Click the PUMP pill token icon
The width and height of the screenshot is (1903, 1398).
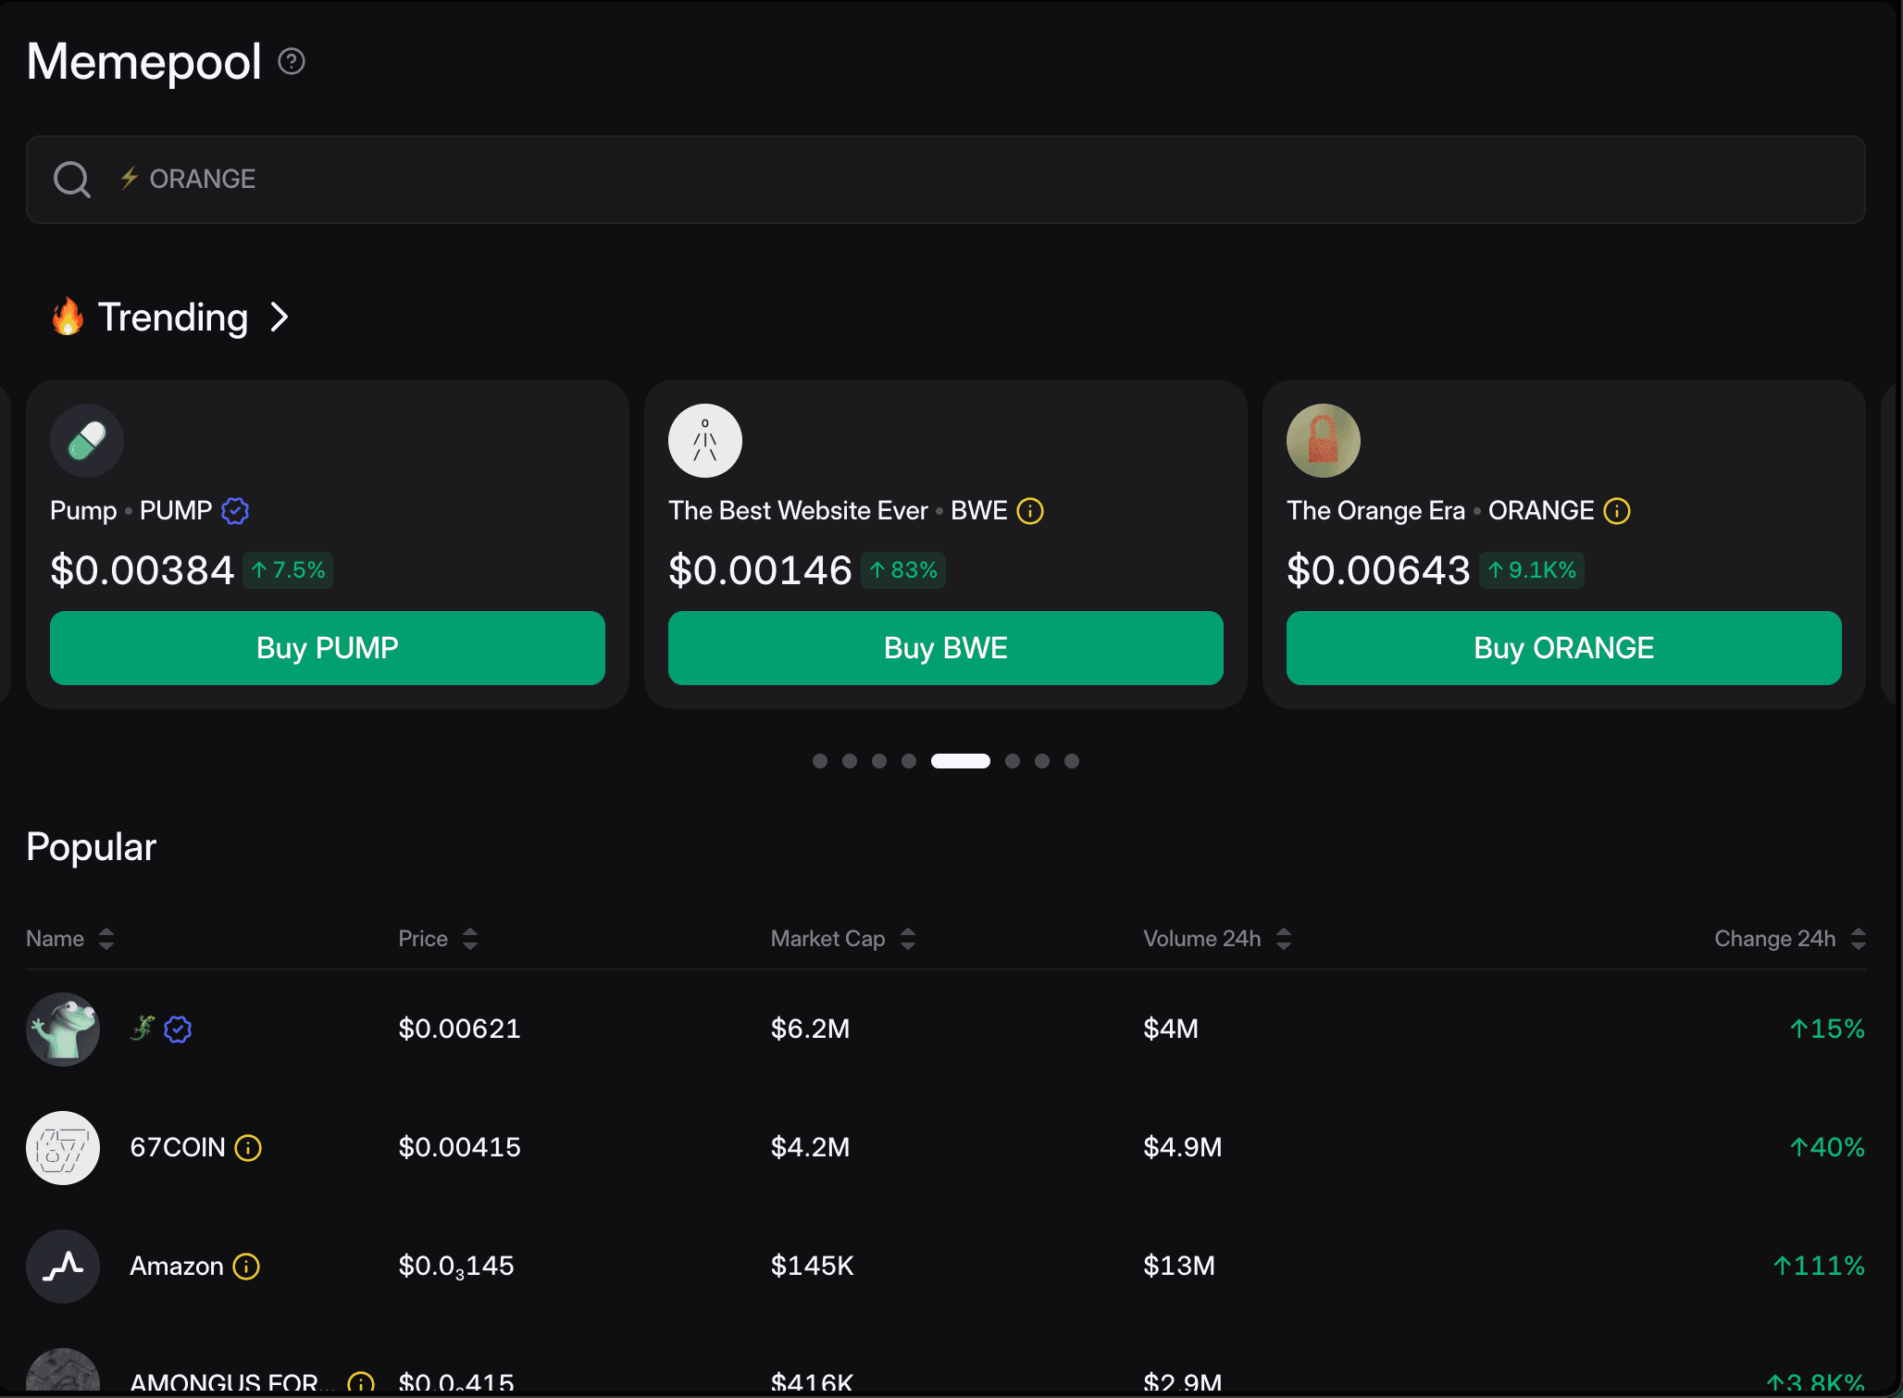point(87,441)
